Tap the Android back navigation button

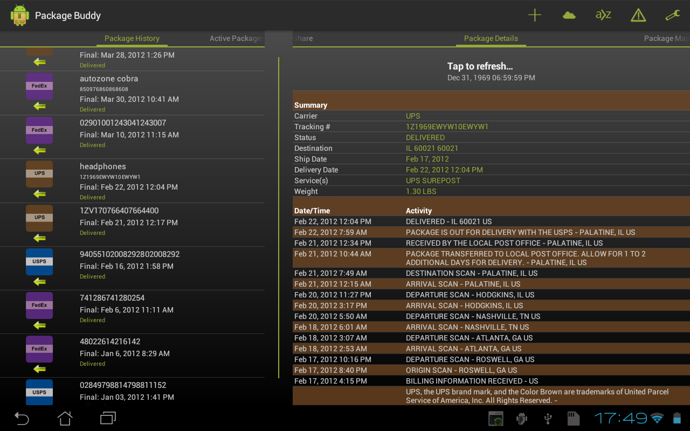tap(22, 418)
